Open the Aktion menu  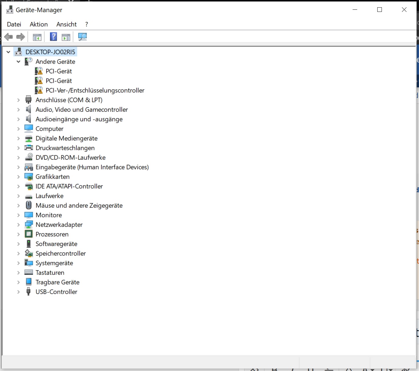click(x=39, y=24)
